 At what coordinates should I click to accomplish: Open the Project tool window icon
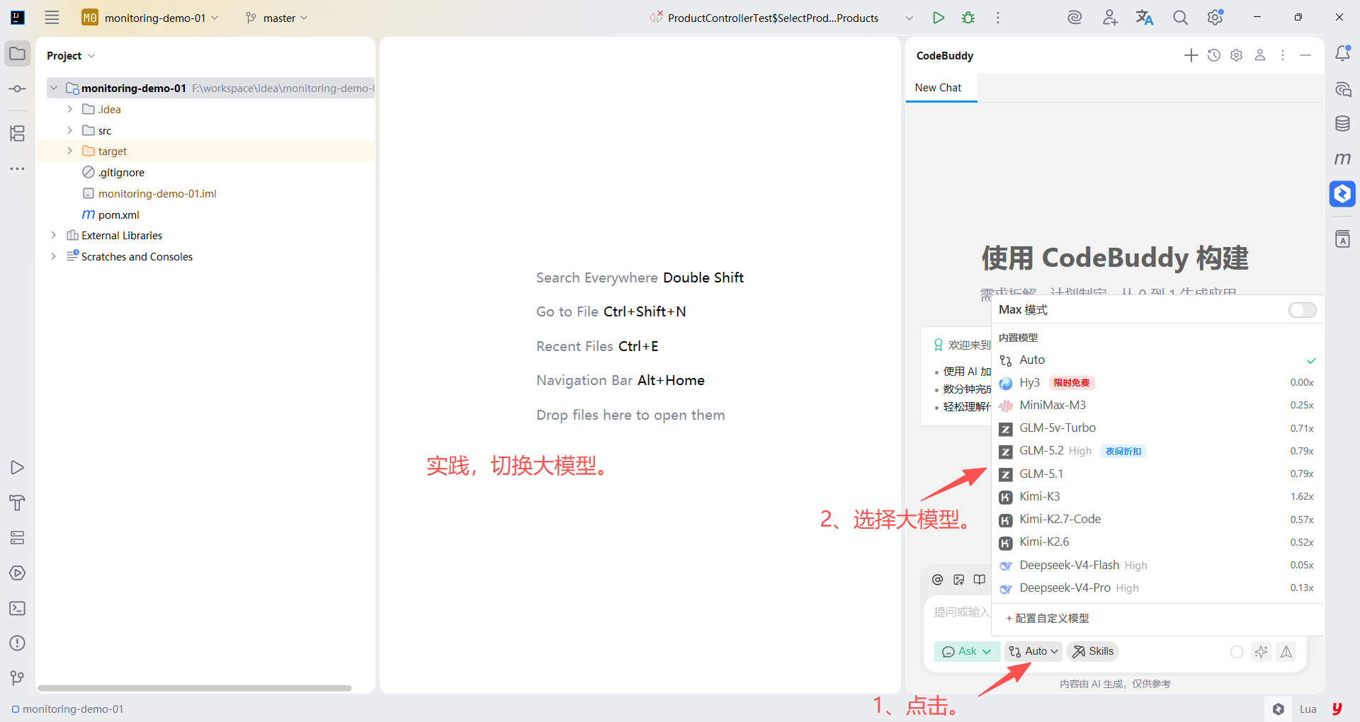click(x=18, y=54)
